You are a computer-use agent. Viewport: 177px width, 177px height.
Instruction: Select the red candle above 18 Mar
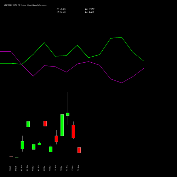pos(79,150)
